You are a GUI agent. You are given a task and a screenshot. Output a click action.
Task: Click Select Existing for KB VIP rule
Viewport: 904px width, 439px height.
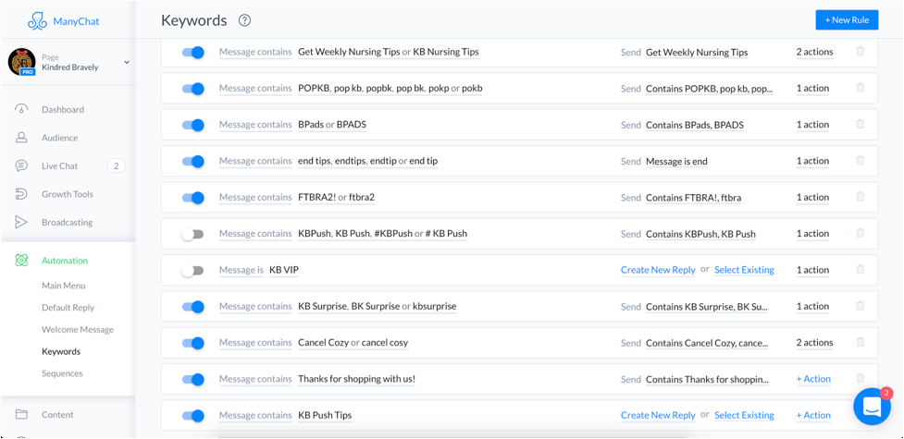744,270
